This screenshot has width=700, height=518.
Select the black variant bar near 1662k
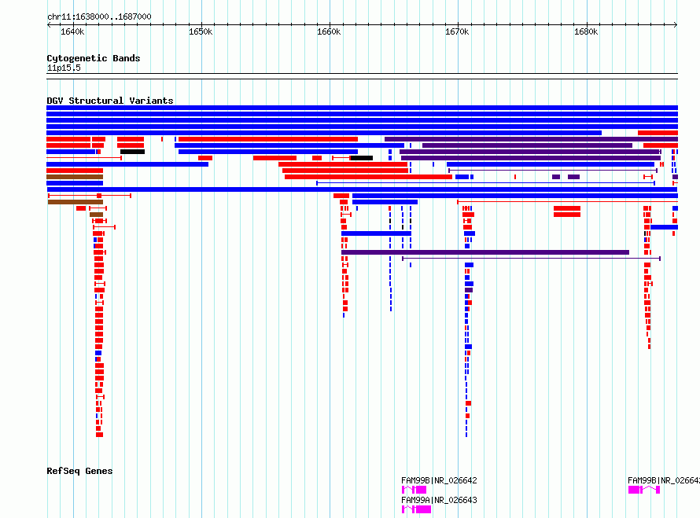pyautogui.click(x=362, y=158)
